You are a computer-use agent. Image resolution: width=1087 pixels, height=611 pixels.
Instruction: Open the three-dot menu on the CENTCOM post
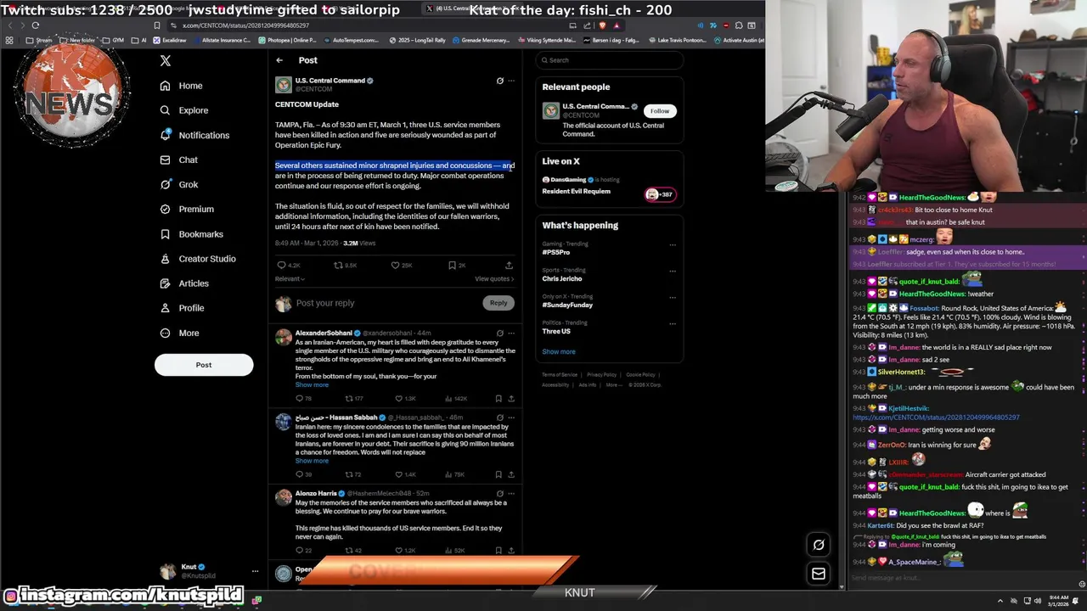[511, 81]
